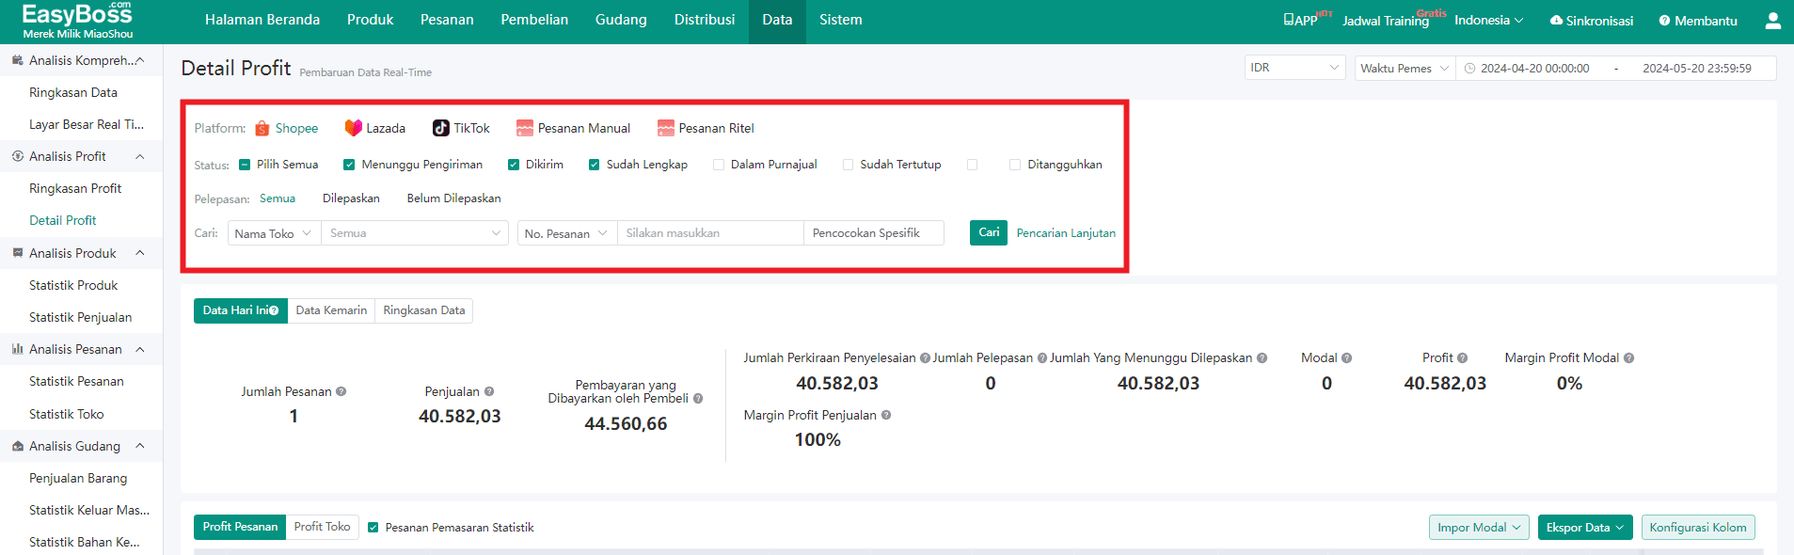Click the help icon next to Jumlah Pesanan
This screenshot has width=1794, height=555.
341,391
